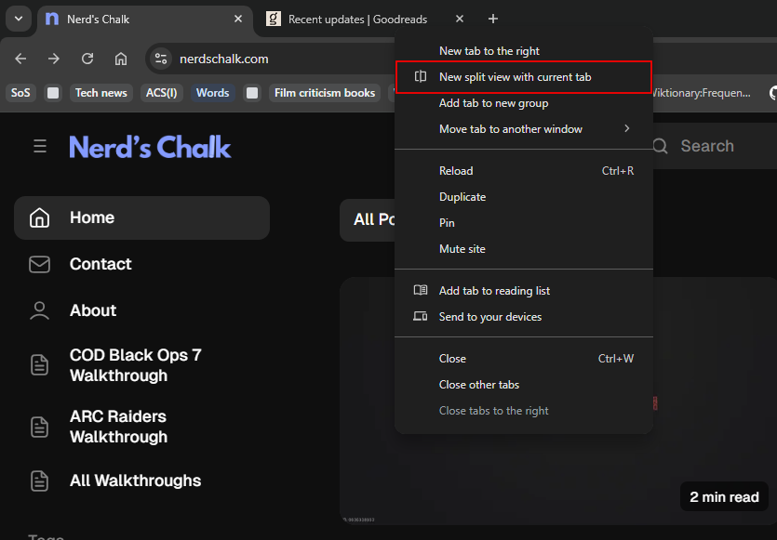This screenshot has width=777, height=540.
Task: Select Mute site menu option
Action: 462,249
